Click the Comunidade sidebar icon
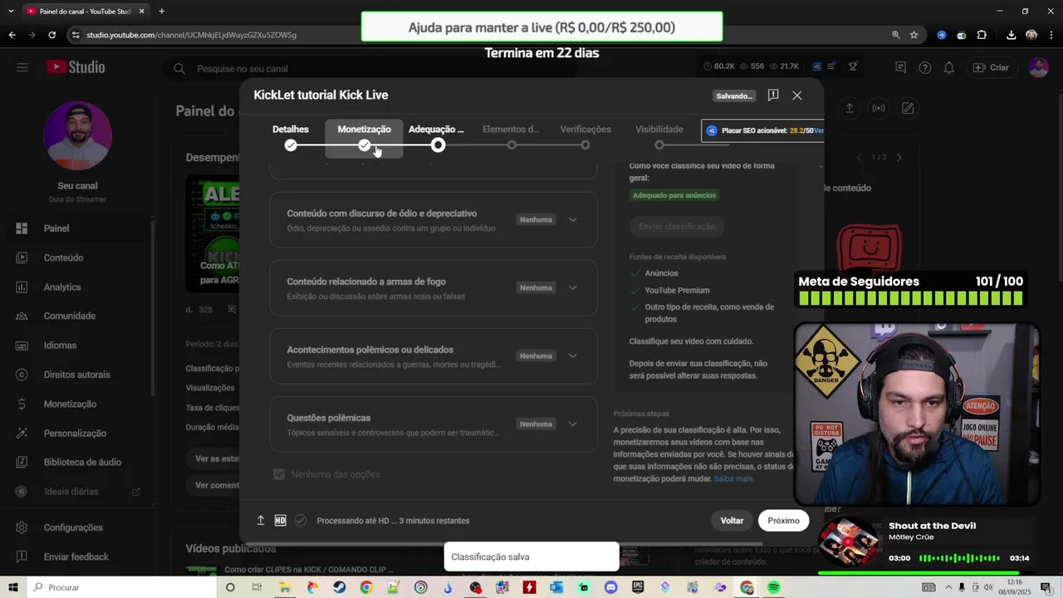The width and height of the screenshot is (1063, 598). click(x=22, y=316)
